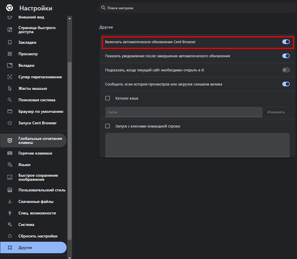Click the Cent Browser logo icon

tap(10, 8)
